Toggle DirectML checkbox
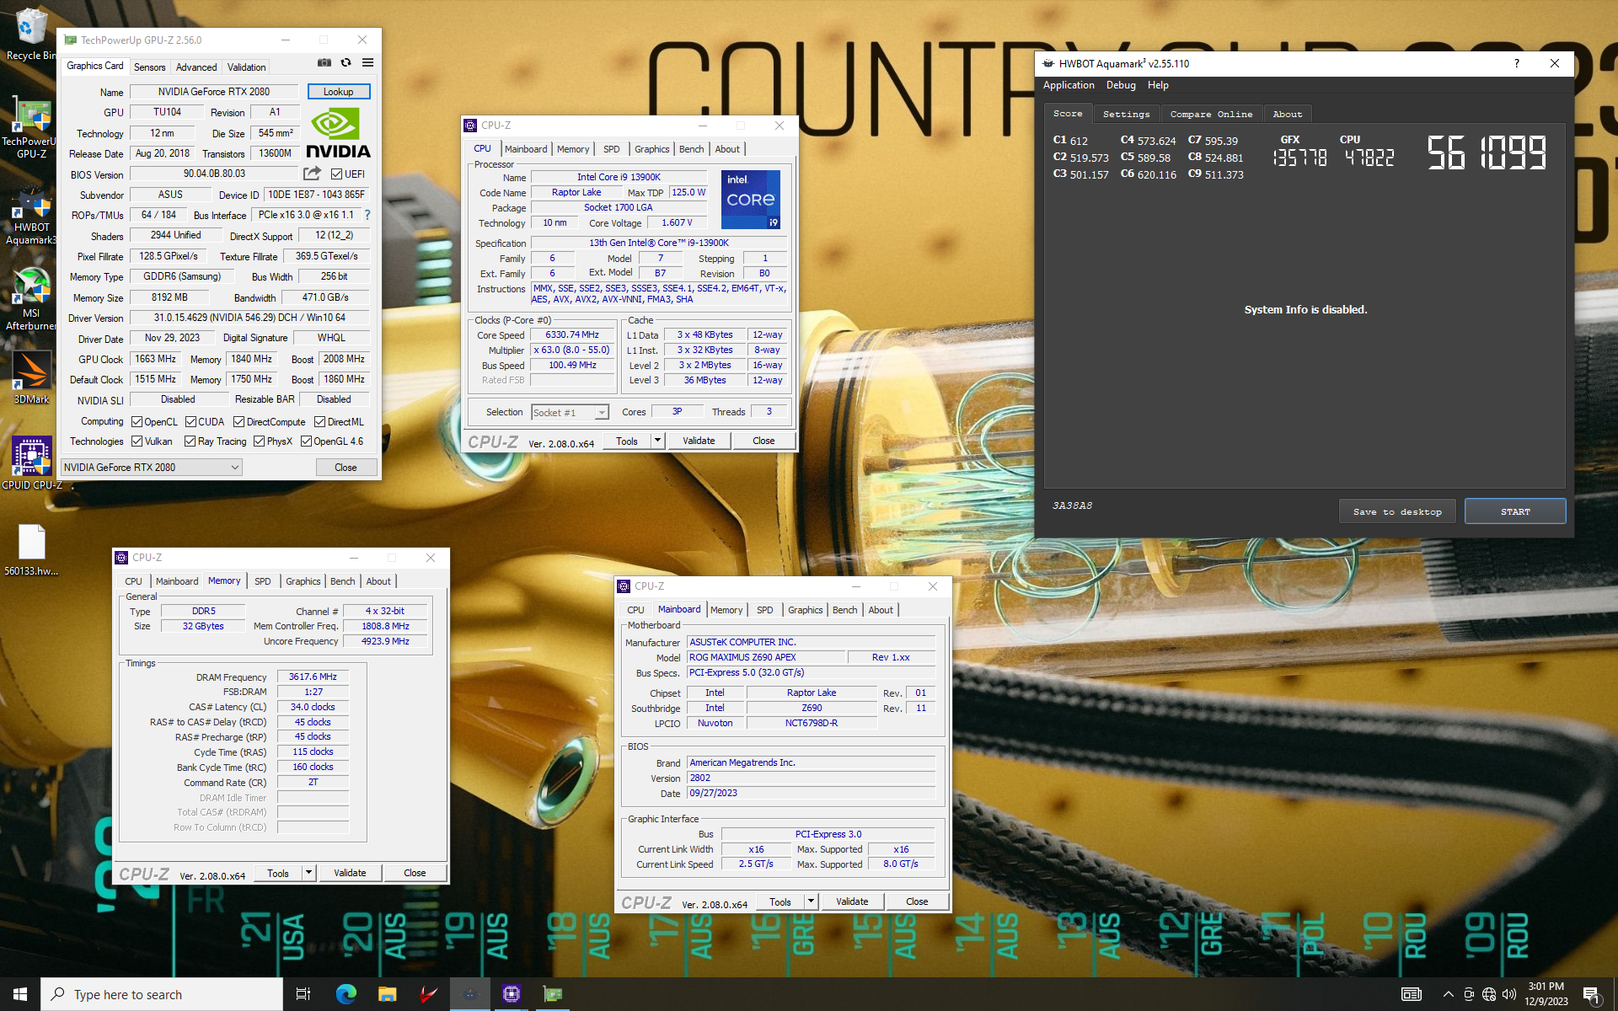 point(320,422)
